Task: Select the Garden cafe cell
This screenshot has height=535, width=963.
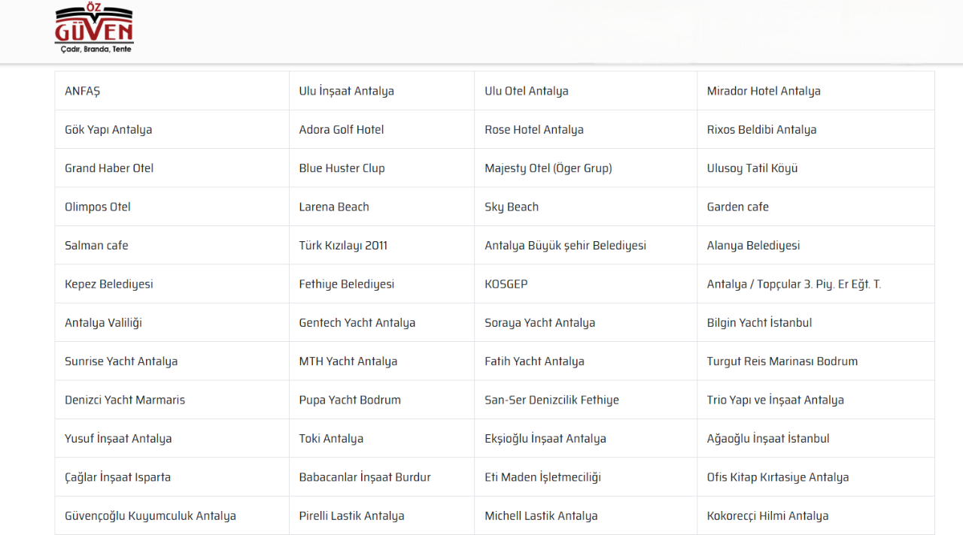Action: click(738, 207)
